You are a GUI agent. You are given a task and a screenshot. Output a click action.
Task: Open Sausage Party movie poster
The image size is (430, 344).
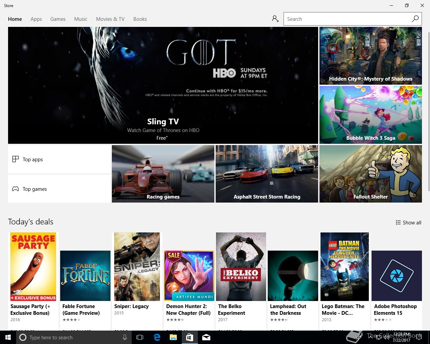33,267
